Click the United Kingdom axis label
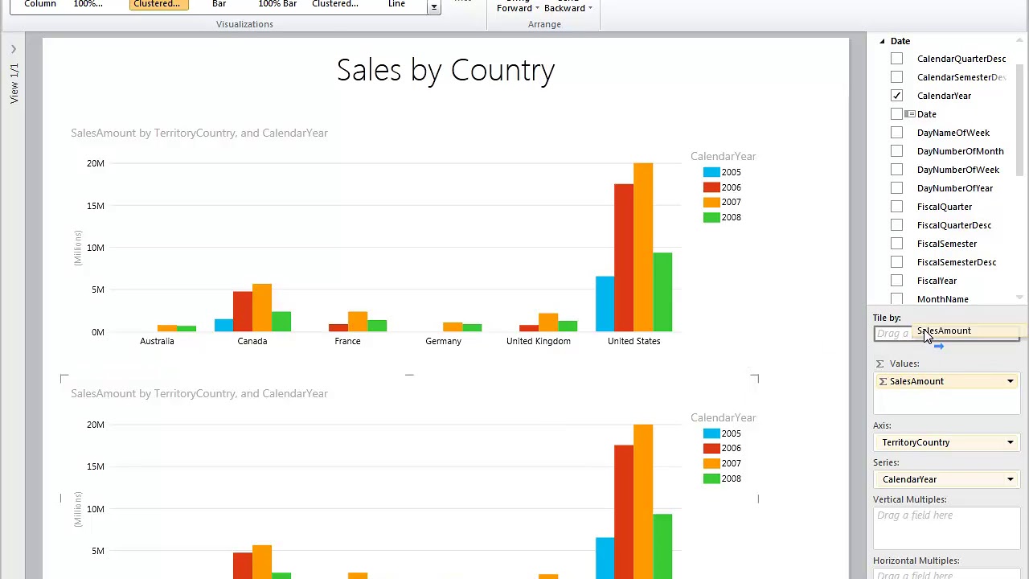 539,341
